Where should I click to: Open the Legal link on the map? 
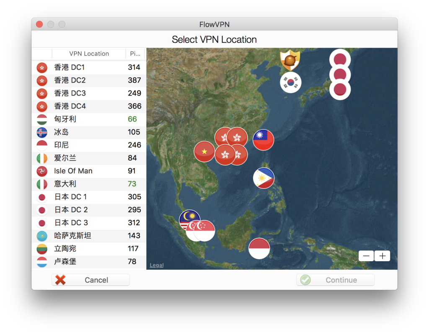157,265
